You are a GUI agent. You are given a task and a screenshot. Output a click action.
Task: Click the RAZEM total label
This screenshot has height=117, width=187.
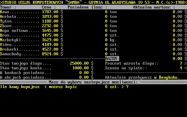(112, 58)
